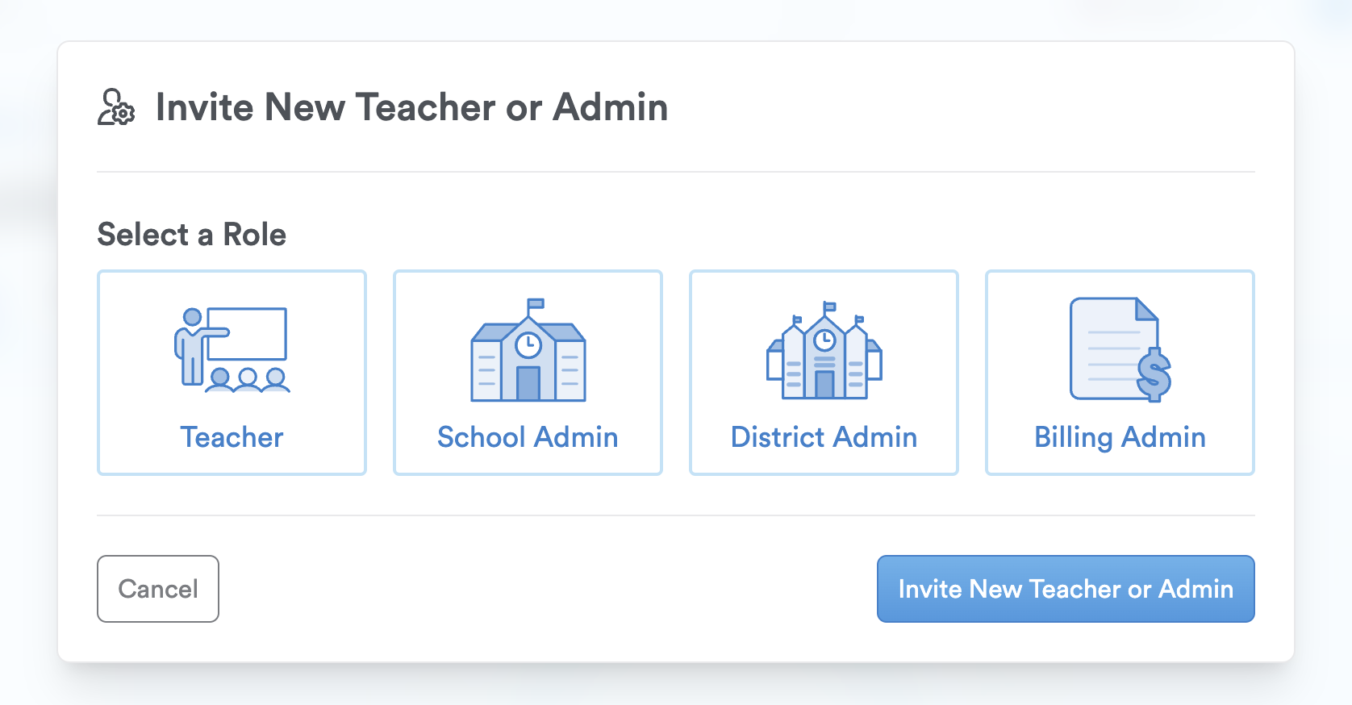Screen dimensions: 1352x705
Task: Choose the Teacher role card
Action: pos(232,373)
